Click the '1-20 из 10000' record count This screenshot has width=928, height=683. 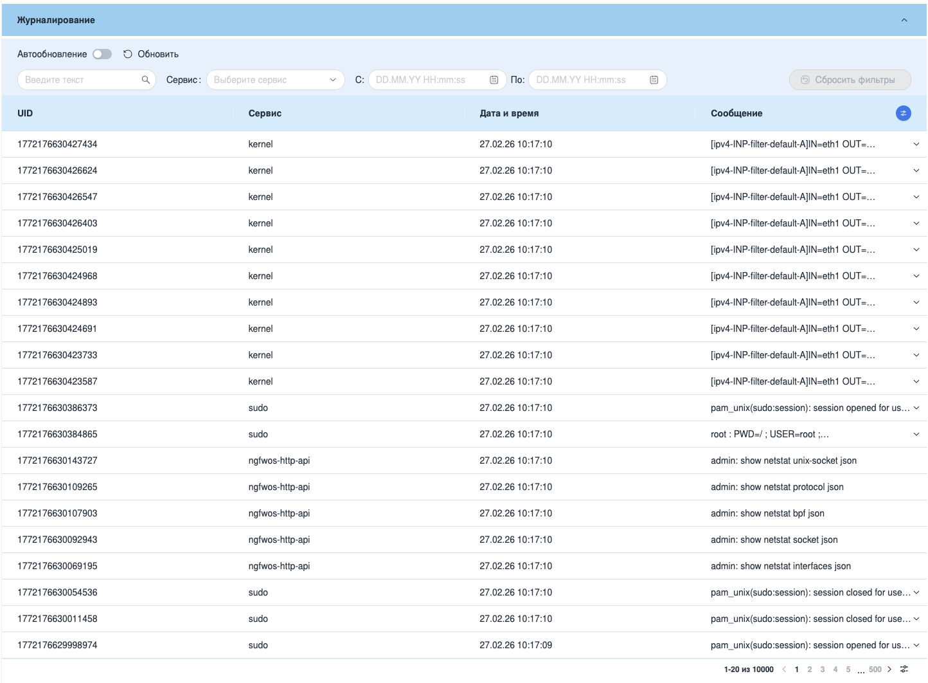tap(749, 669)
